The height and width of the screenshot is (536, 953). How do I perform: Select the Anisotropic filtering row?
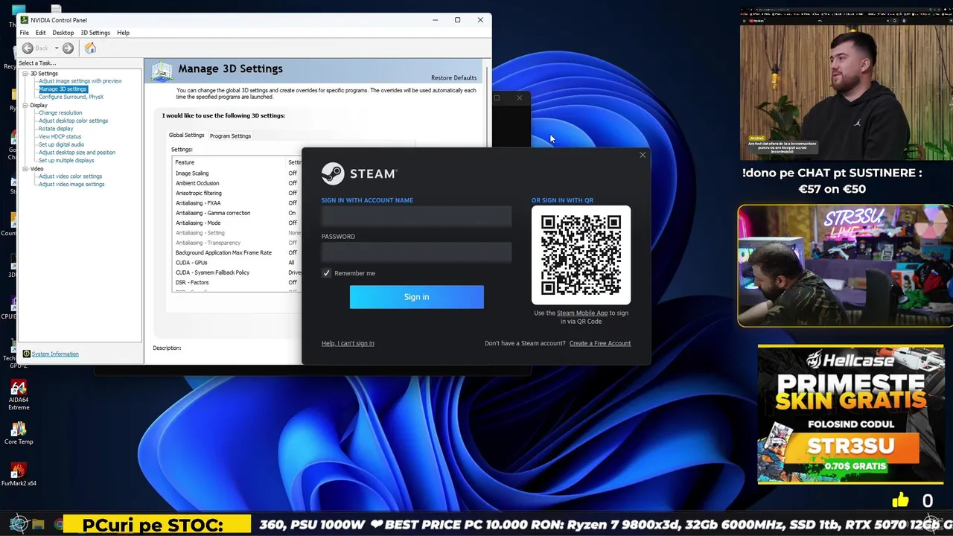[x=238, y=193]
